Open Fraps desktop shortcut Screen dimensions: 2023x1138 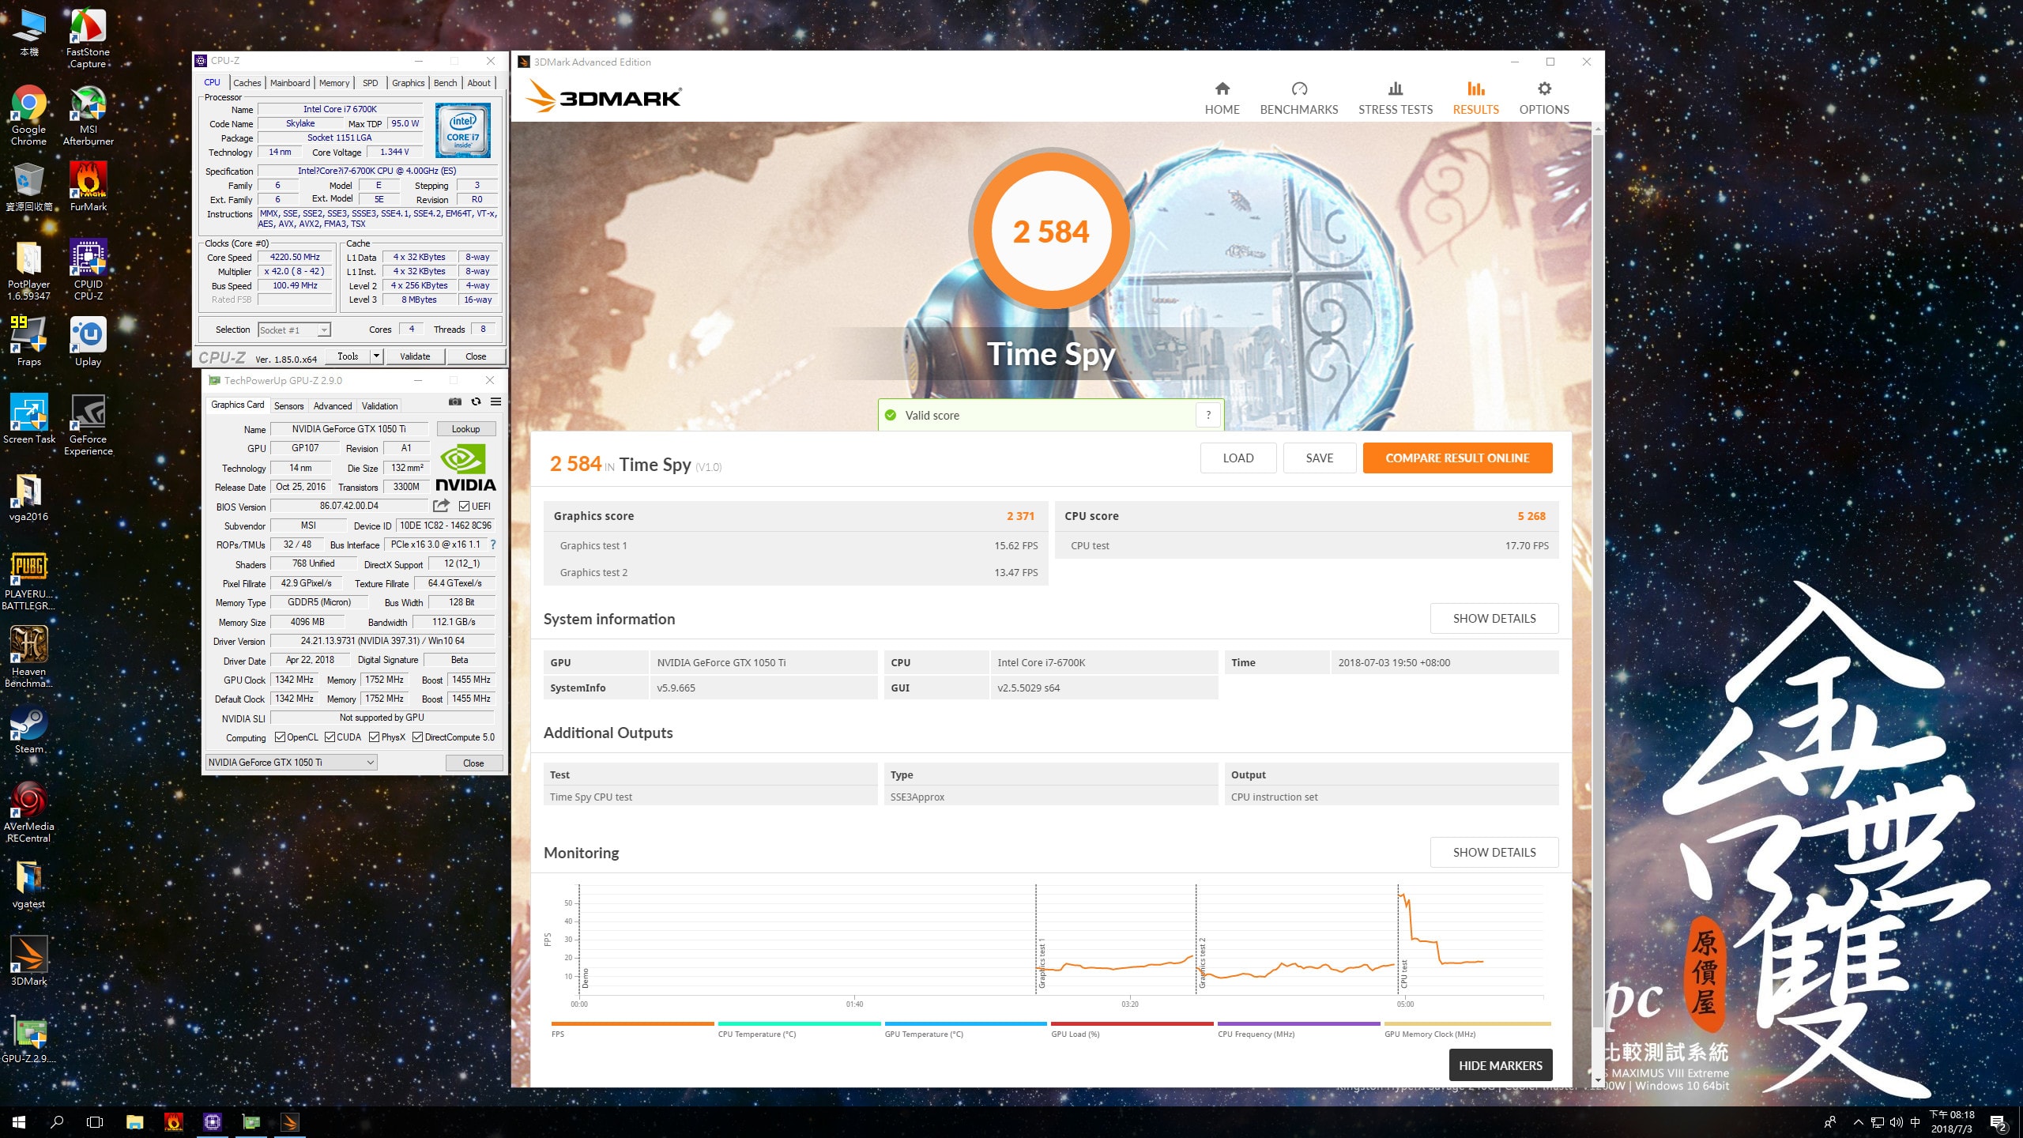click(28, 341)
